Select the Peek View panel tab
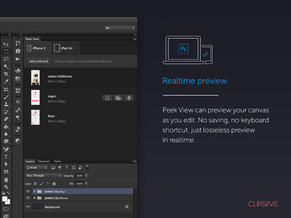The height and width of the screenshot is (218, 291). click(x=32, y=39)
